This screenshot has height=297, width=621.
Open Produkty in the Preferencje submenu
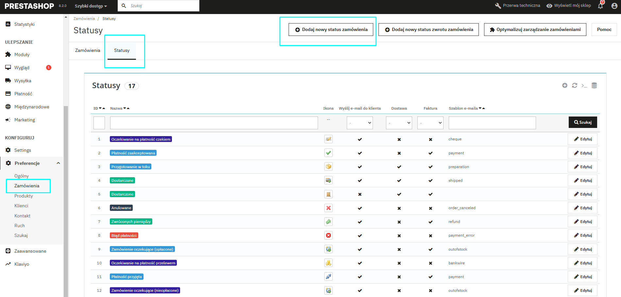tap(24, 196)
